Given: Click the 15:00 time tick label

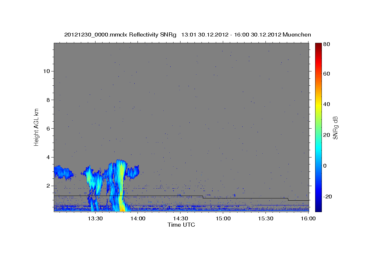Looking at the screenshot, I should click(223, 218).
